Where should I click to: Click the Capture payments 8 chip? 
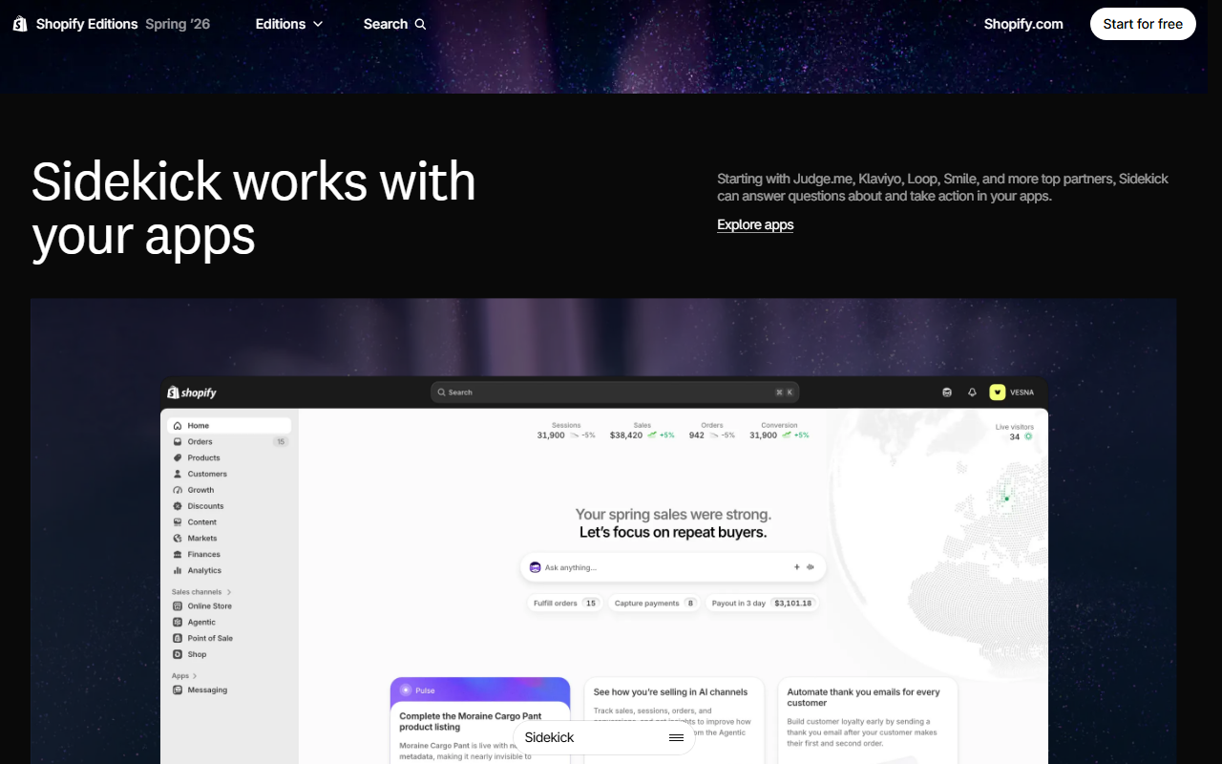[654, 604]
